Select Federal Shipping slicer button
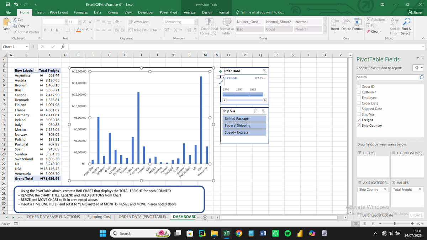Screen dimensions: 427x240 coord(244,126)
